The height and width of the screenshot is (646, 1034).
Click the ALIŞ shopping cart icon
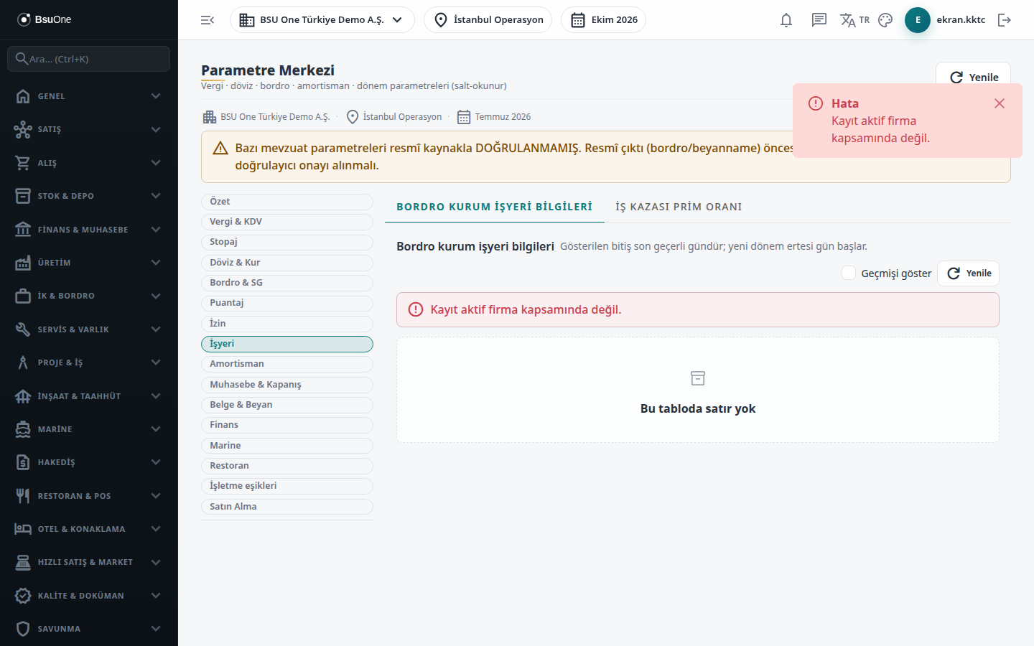23,163
